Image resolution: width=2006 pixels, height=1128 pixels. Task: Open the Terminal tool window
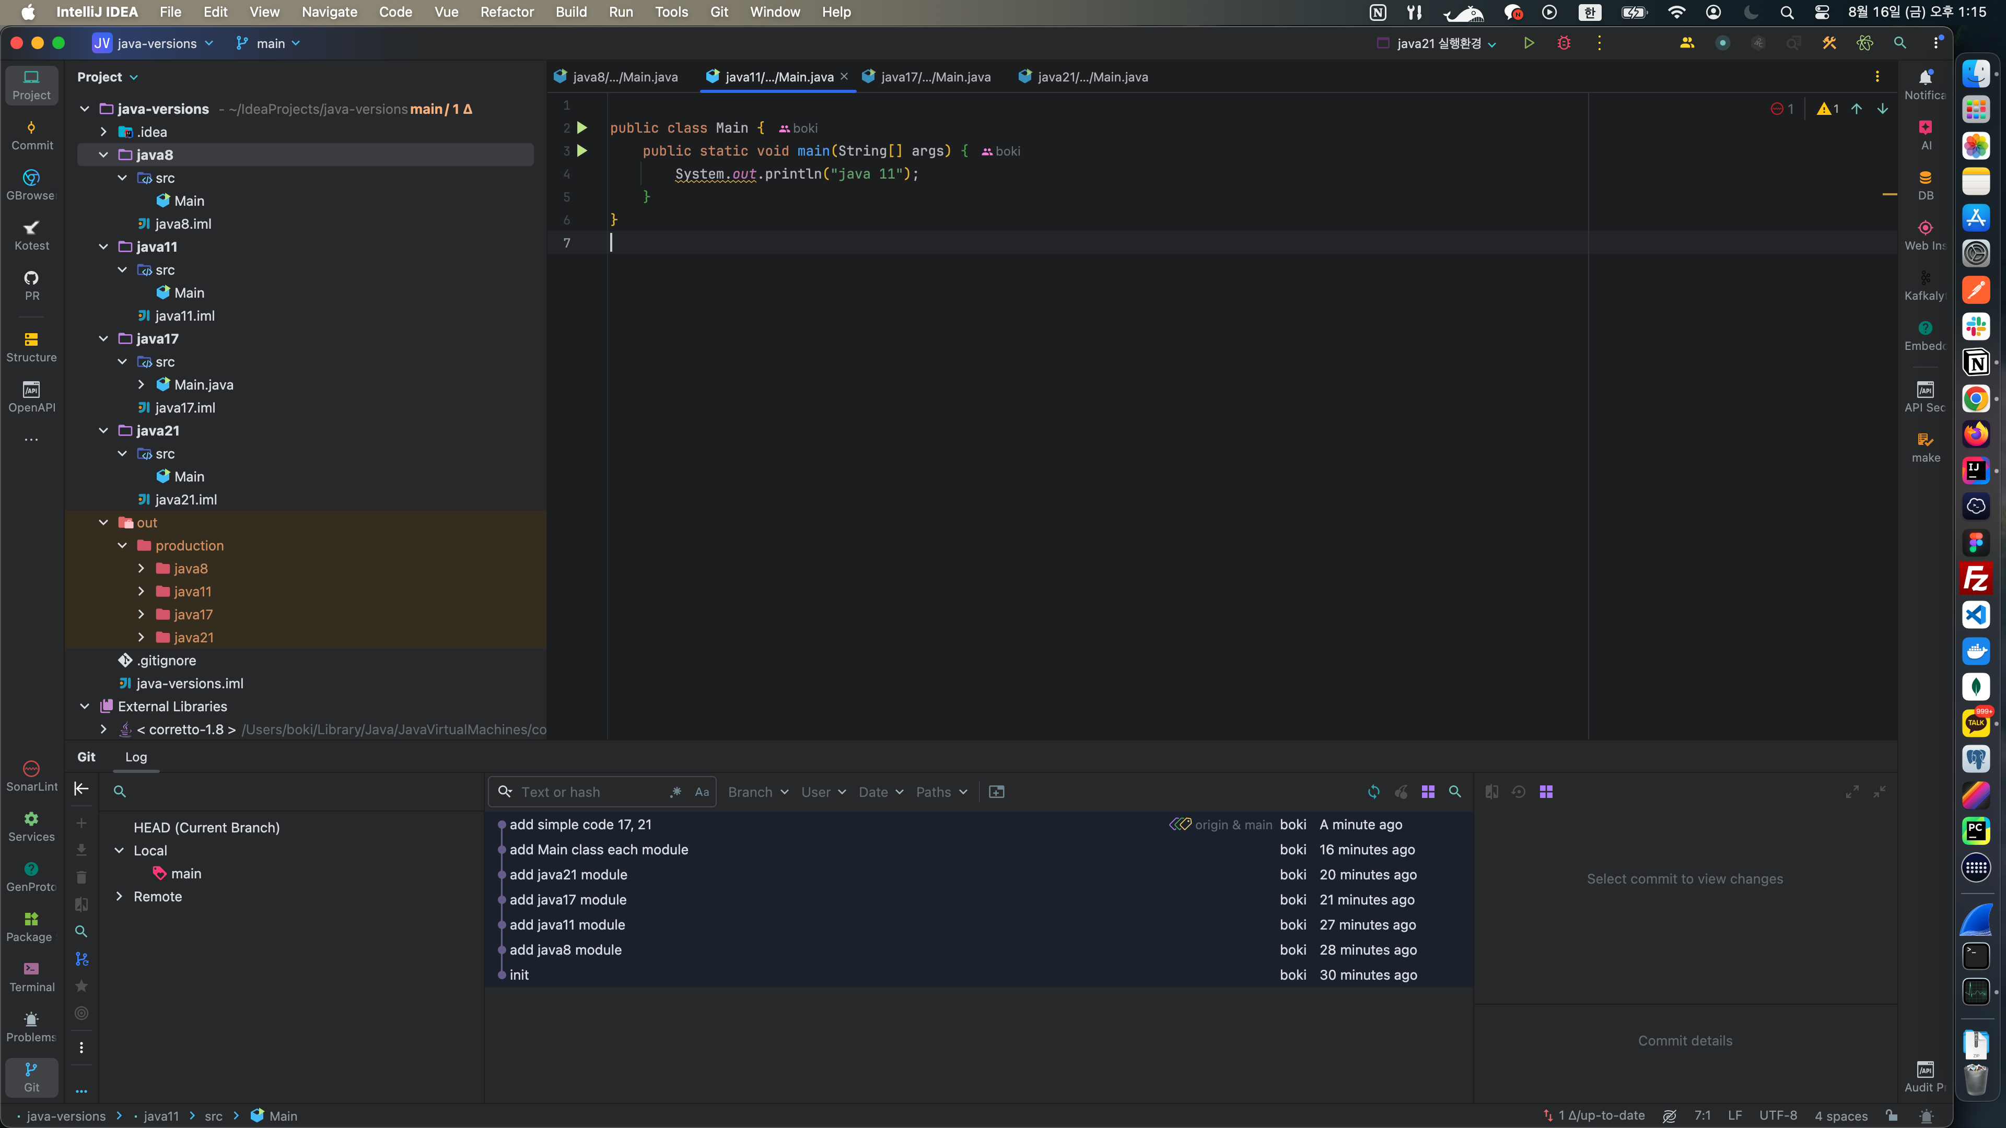pos(31,976)
